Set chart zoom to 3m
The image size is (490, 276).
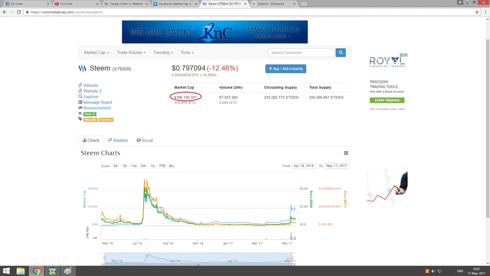click(x=143, y=166)
